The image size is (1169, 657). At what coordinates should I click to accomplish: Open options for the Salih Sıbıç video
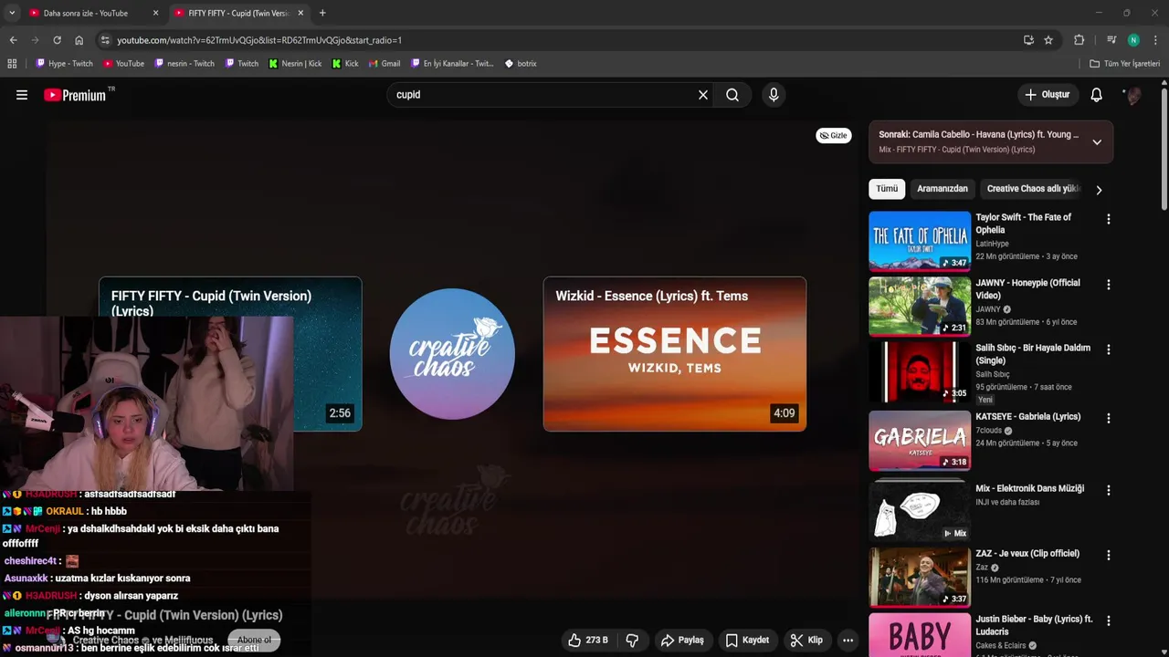coord(1109,349)
